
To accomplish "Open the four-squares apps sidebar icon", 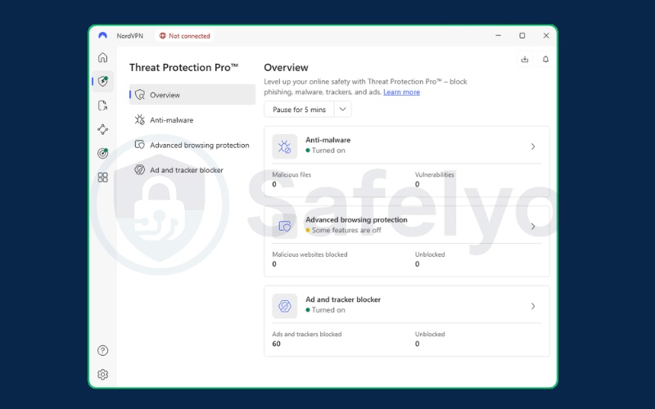I will pos(103,178).
